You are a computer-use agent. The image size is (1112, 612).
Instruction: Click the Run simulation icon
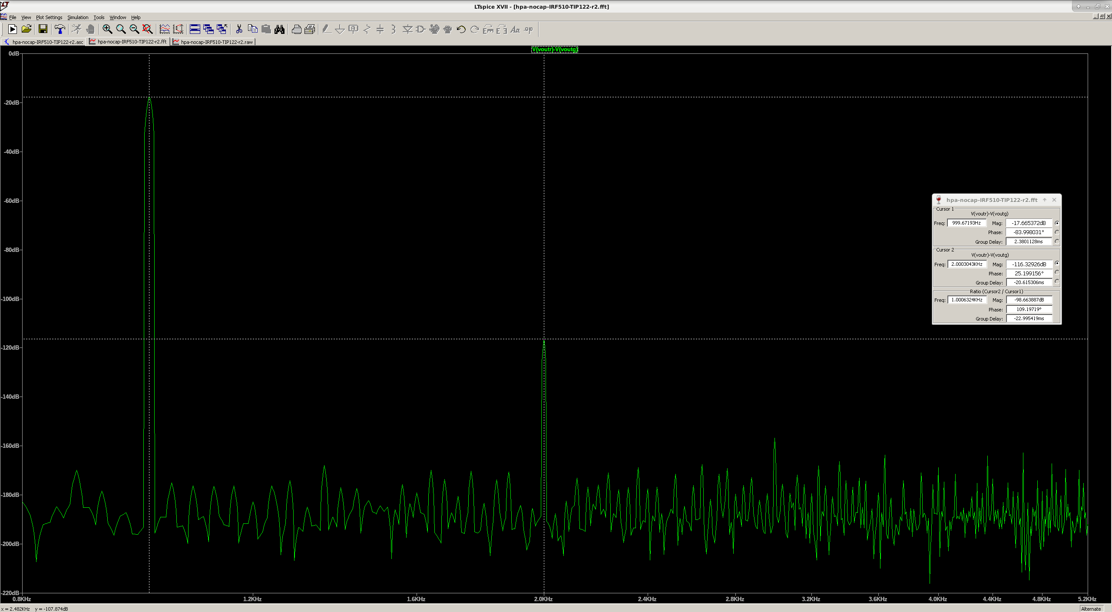[13, 29]
